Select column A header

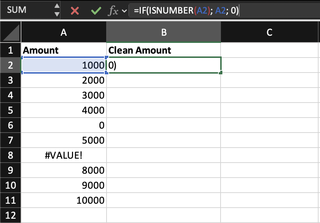(x=63, y=33)
